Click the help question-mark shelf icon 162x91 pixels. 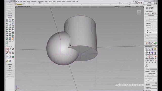point(152,8)
